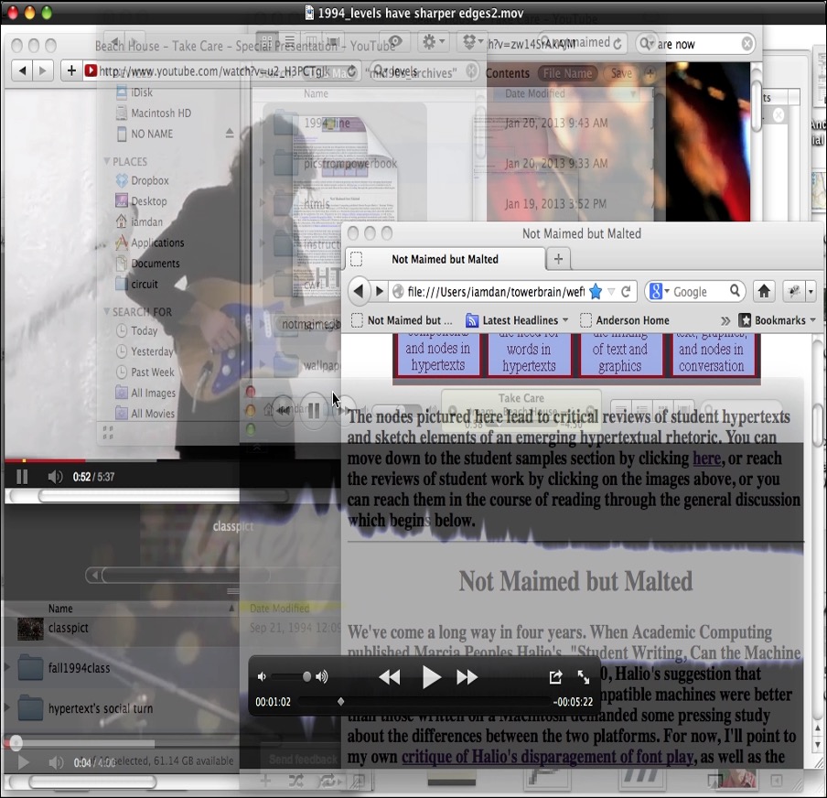Click 'and nodes in hypertexts' image node
827x798 pixels.
point(438,355)
